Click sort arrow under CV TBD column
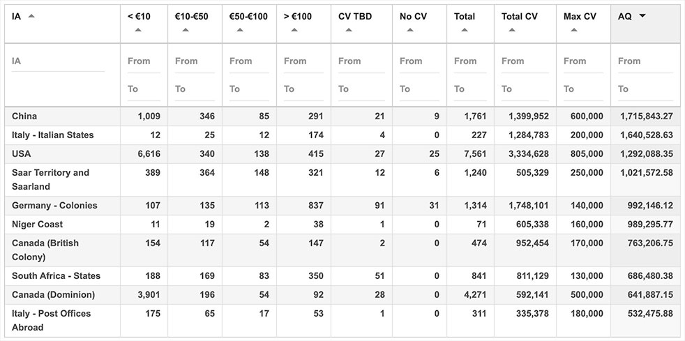The width and height of the screenshot is (685, 341). pyautogui.click(x=349, y=30)
